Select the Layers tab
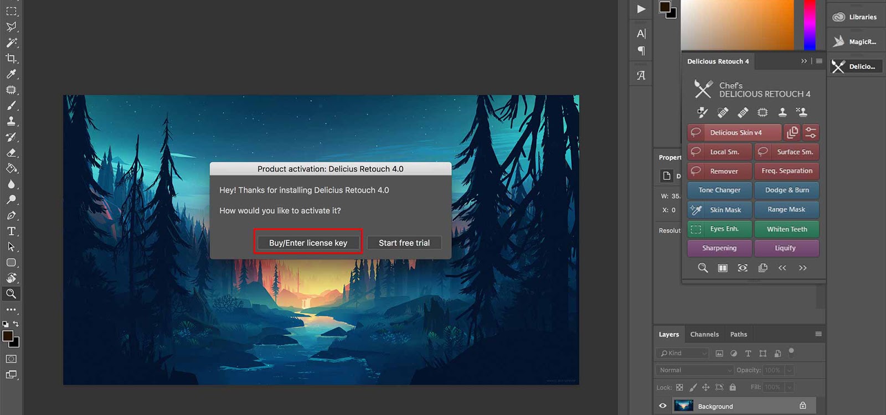Screen dimensions: 886x415 [x=669, y=334]
